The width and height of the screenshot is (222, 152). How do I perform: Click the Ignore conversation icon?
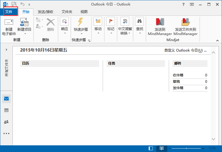38,20
